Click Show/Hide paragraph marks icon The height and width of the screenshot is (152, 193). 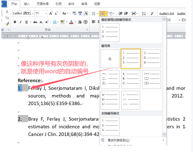click(x=152, y=13)
